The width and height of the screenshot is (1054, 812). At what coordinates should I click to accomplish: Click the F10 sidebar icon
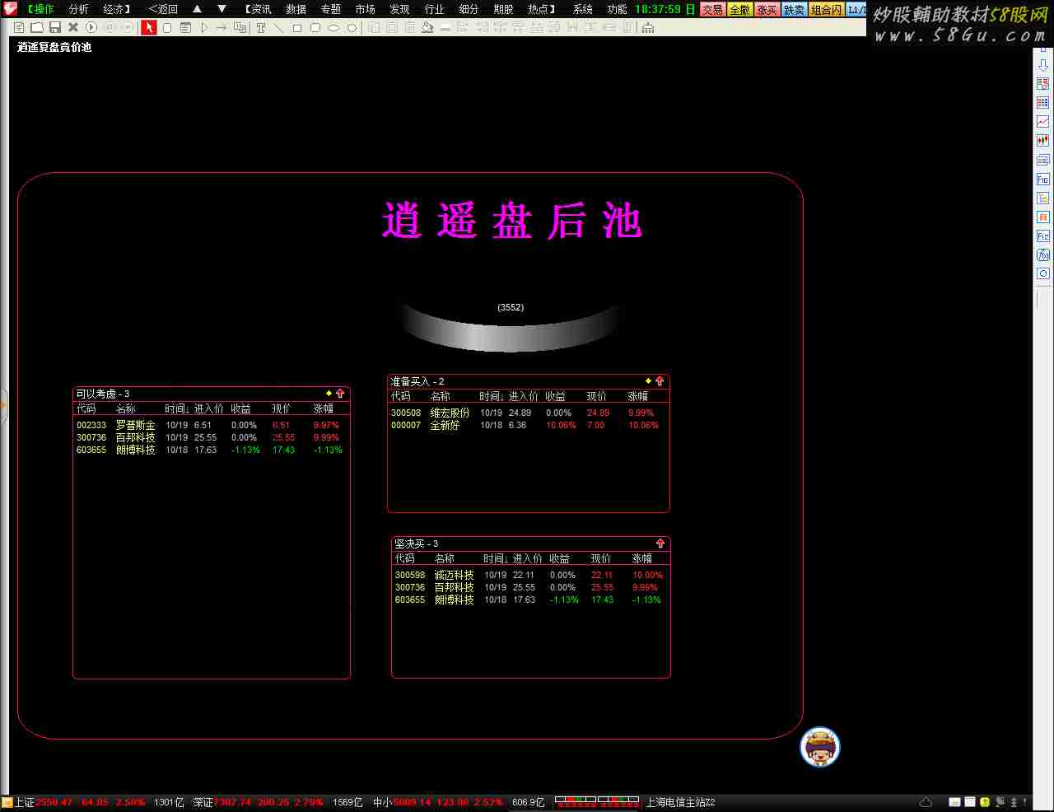pos(1042,179)
